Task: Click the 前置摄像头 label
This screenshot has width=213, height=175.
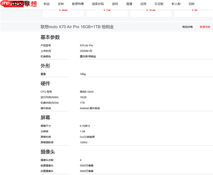Action: pos(47,166)
